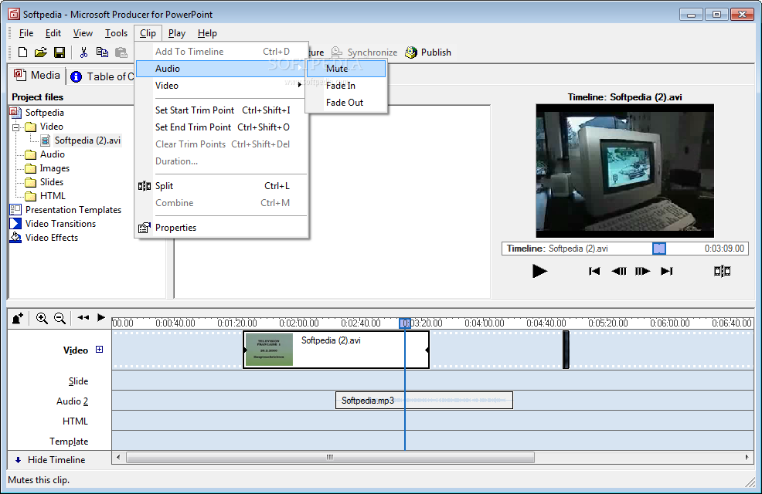Click the preview seek bar thumb
This screenshot has width=762, height=494.
click(659, 249)
